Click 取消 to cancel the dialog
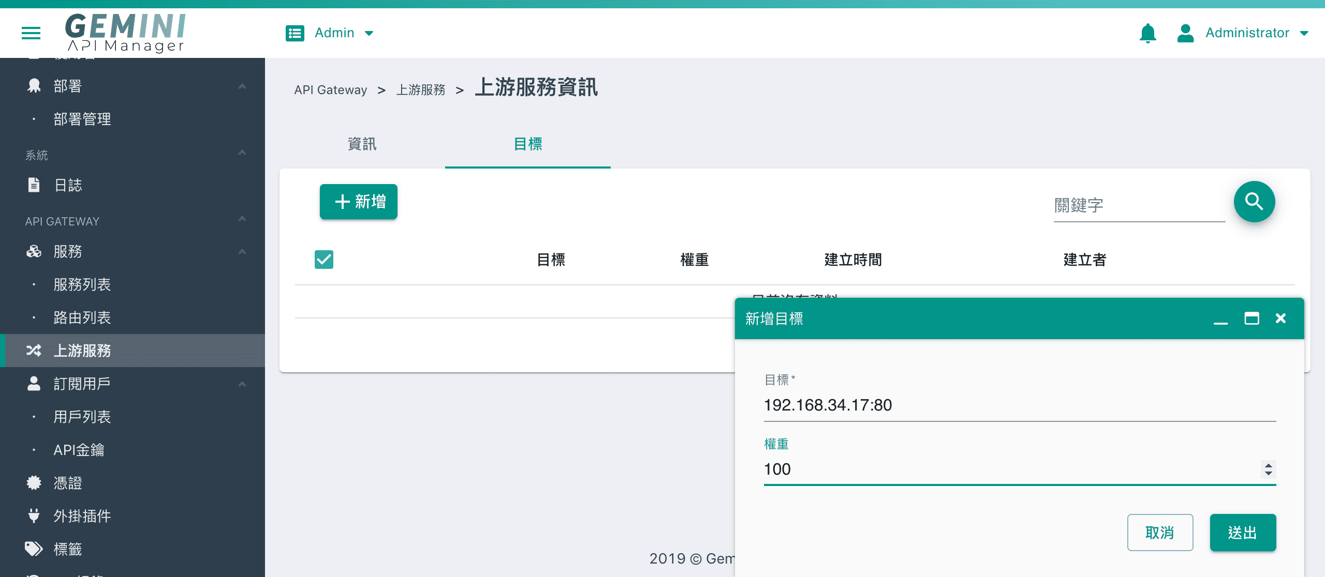Viewport: 1325px width, 577px height. (1160, 533)
